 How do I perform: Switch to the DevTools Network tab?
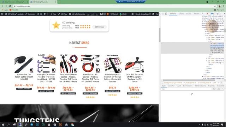tap(196, 14)
